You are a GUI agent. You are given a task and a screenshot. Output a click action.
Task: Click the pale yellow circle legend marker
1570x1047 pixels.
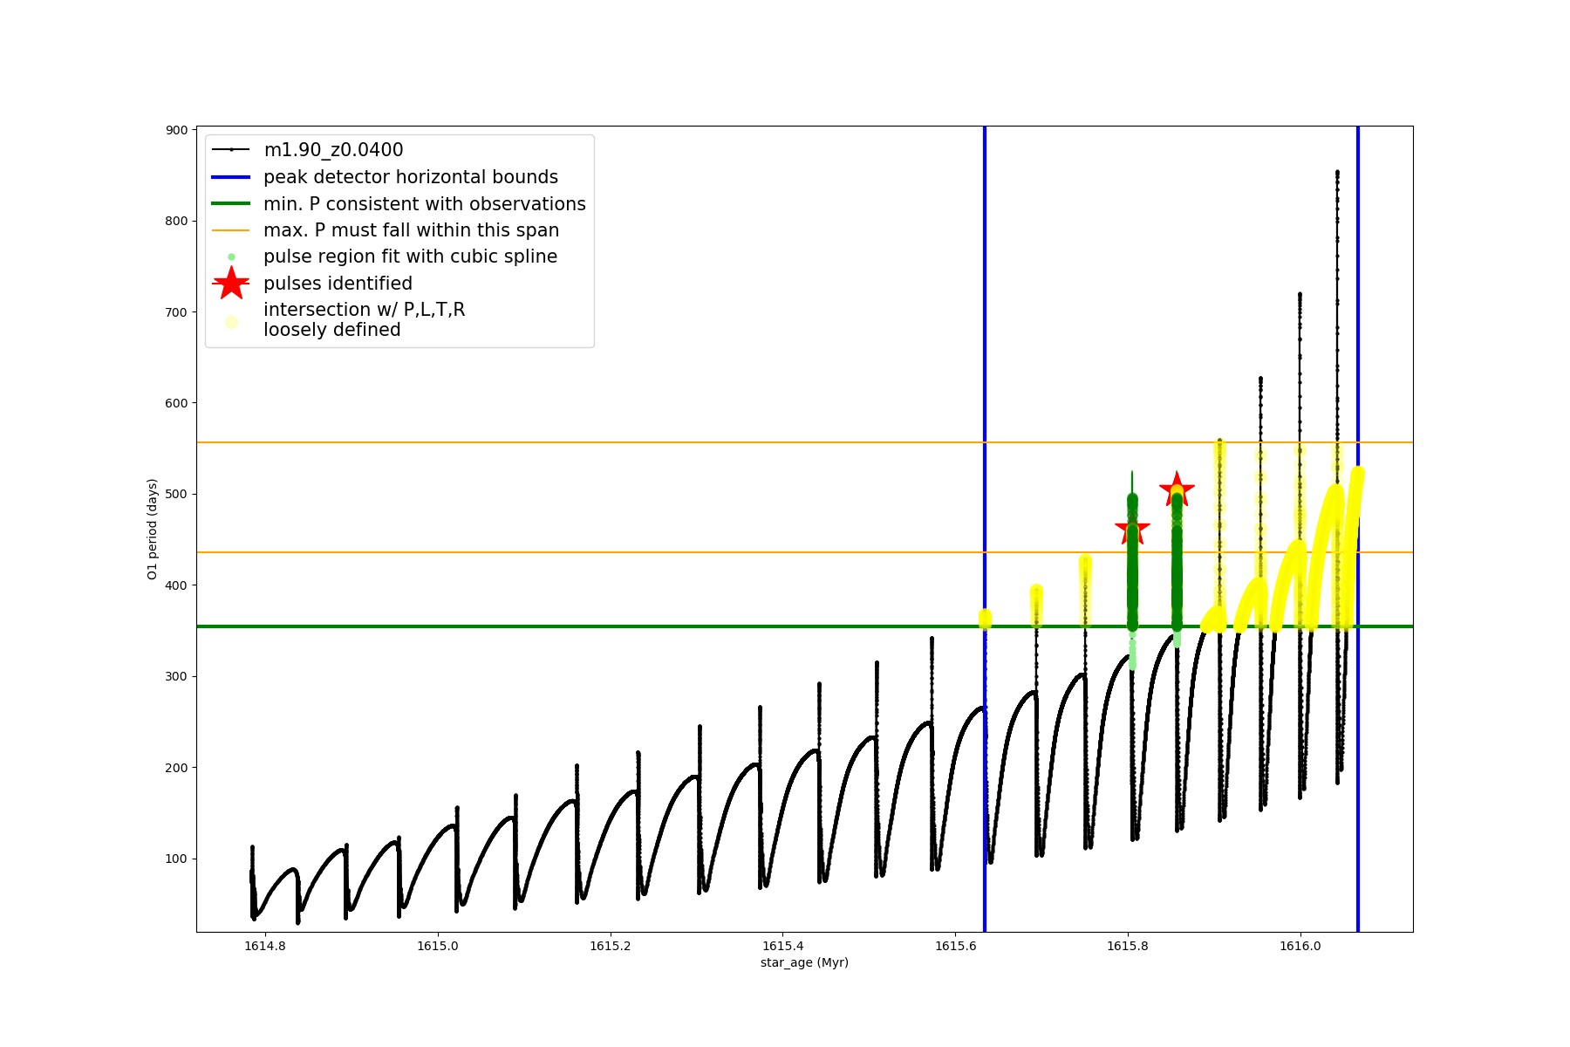click(x=231, y=322)
